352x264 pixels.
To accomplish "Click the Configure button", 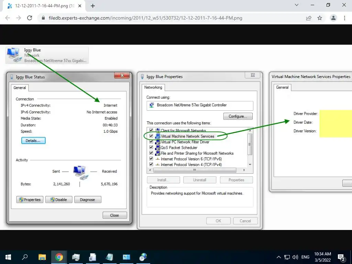I will coord(238,116).
